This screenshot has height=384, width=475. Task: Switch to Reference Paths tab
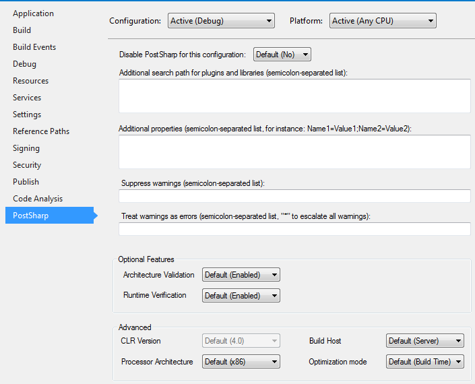[41, 131]
